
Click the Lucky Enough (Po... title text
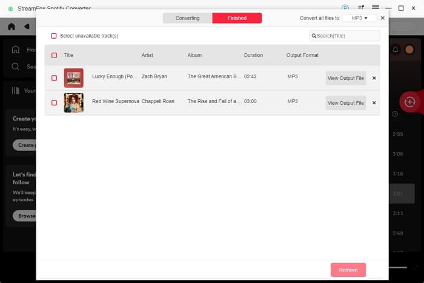(114, 76)
